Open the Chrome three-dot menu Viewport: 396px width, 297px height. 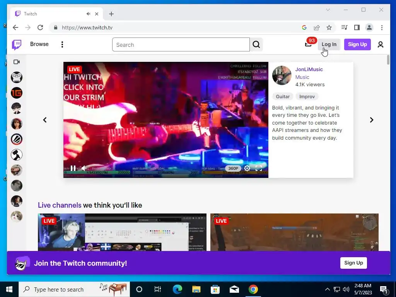tap(382, 27)
